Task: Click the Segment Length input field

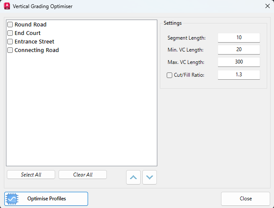Action: (239, 38)
